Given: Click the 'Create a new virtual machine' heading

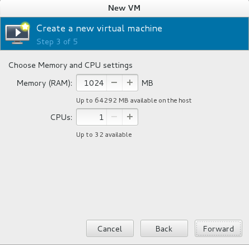Looking at the screenshot, I should coord(99,29).
